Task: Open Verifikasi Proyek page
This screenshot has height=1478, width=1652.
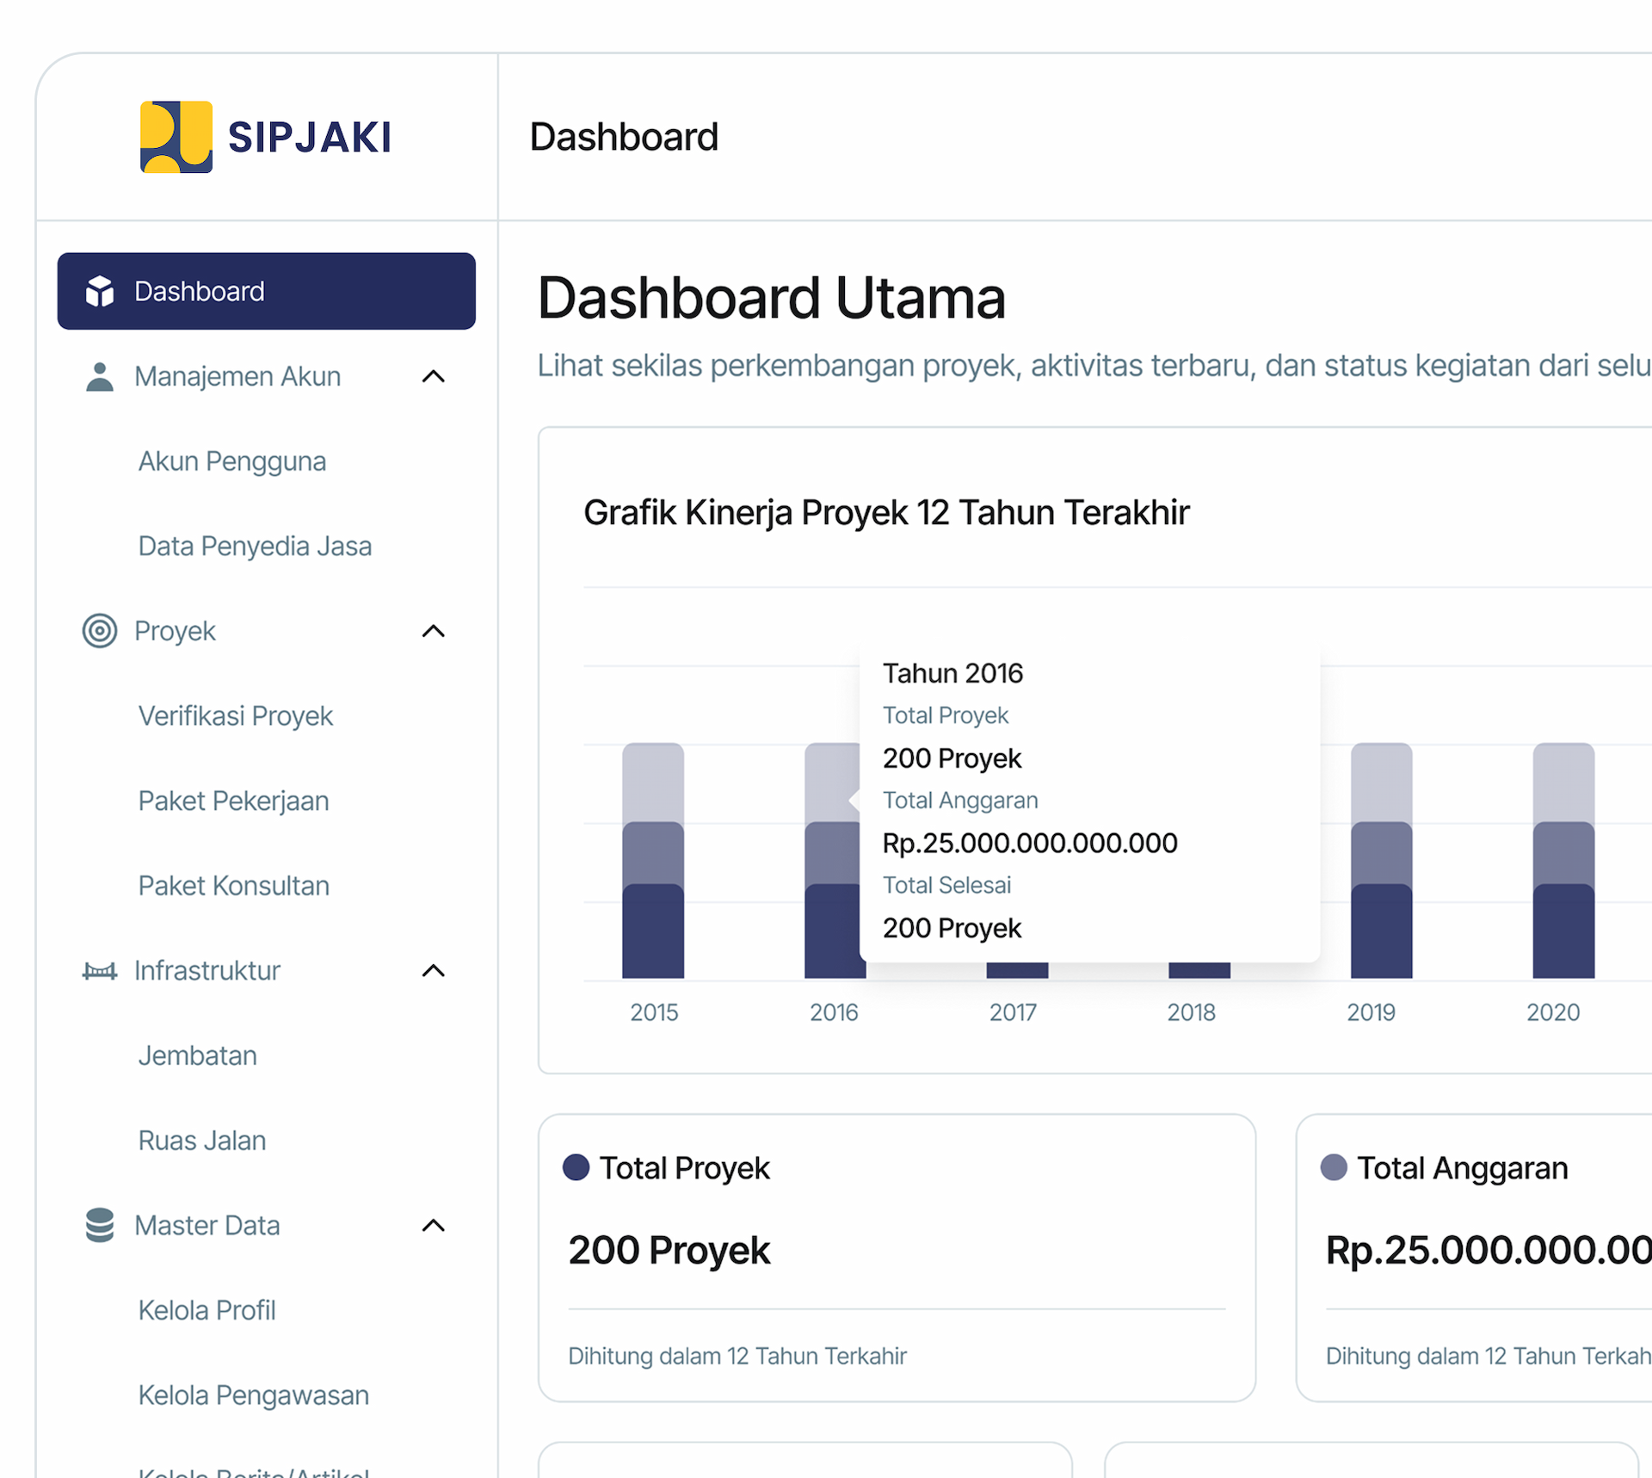Action: pos(235,716)
